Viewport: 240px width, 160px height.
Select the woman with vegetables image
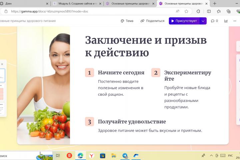coord(43,85)
